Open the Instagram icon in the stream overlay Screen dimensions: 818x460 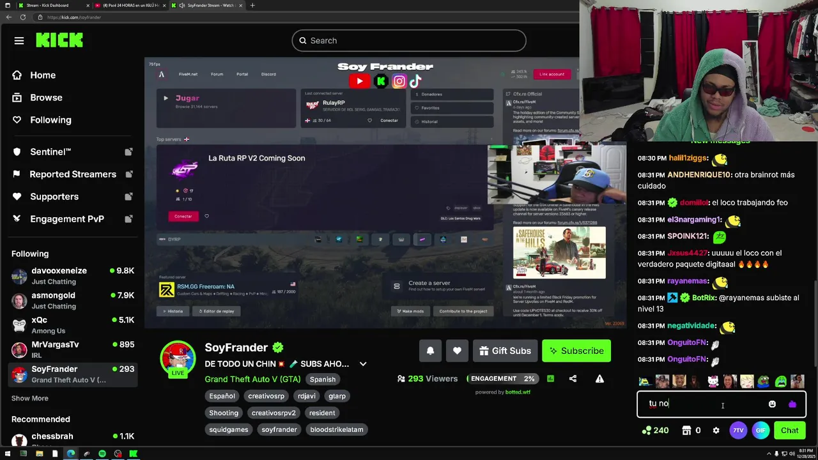399,81
